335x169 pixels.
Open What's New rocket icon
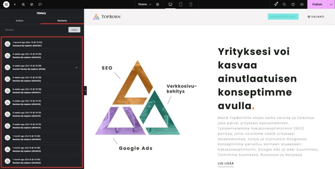[x=276, y=4]
